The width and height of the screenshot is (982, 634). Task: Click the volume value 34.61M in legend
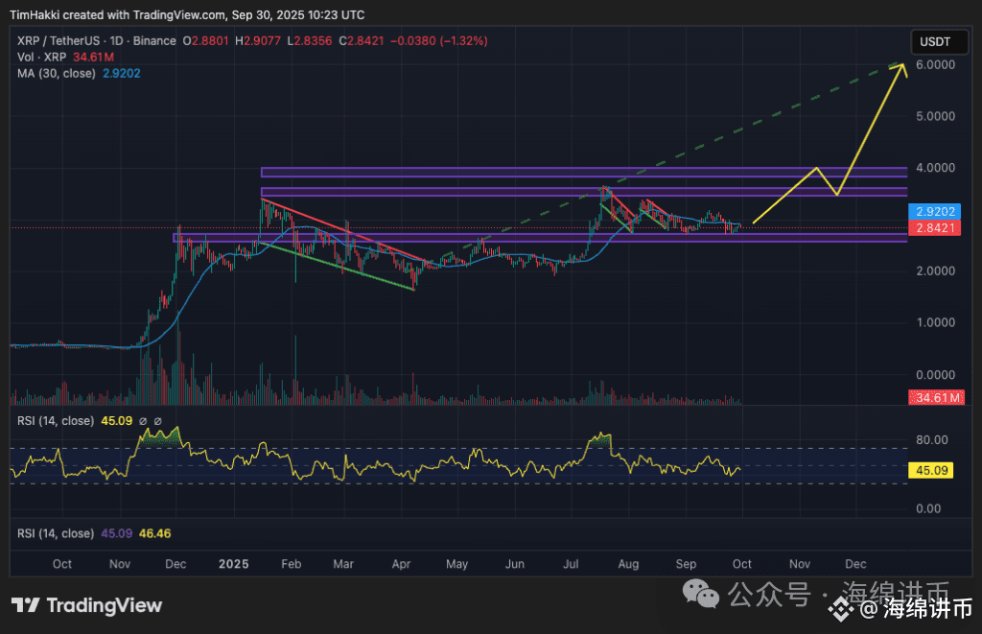(x=93, y=57)
